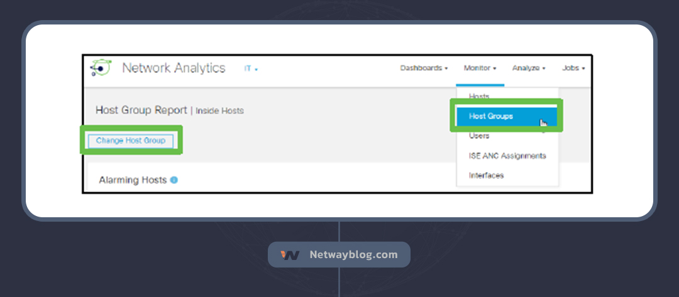Choose the highlighted Host Groups menu item

[491, 116]
